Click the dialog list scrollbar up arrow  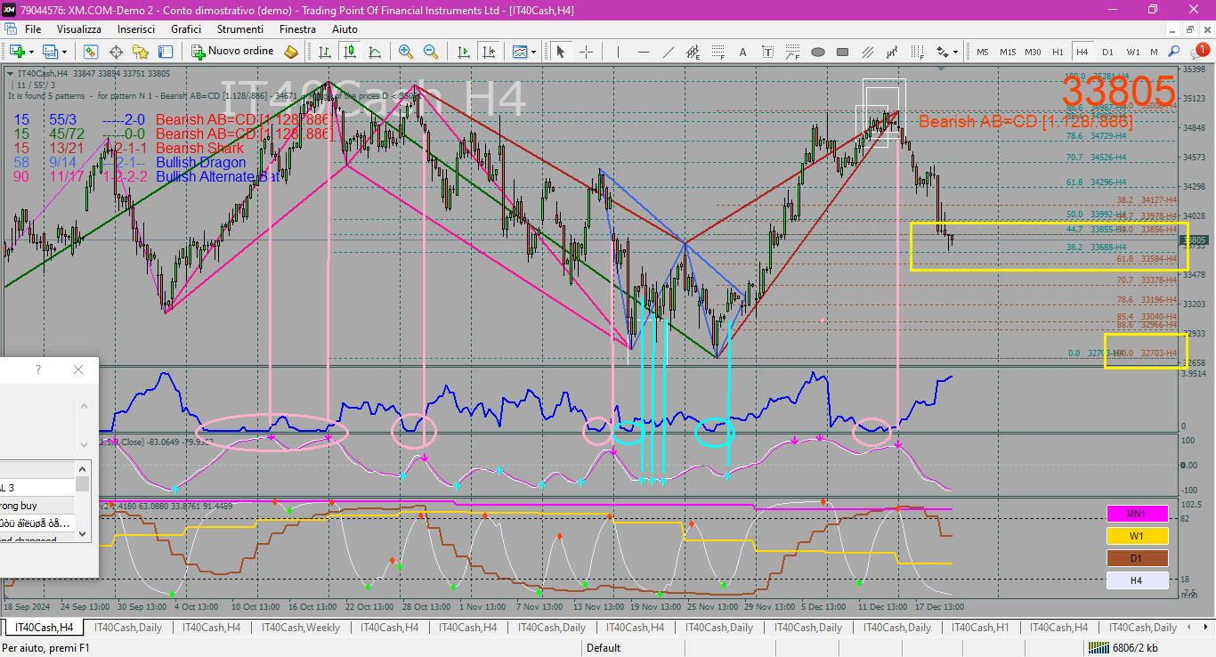(x=82, y=469)
